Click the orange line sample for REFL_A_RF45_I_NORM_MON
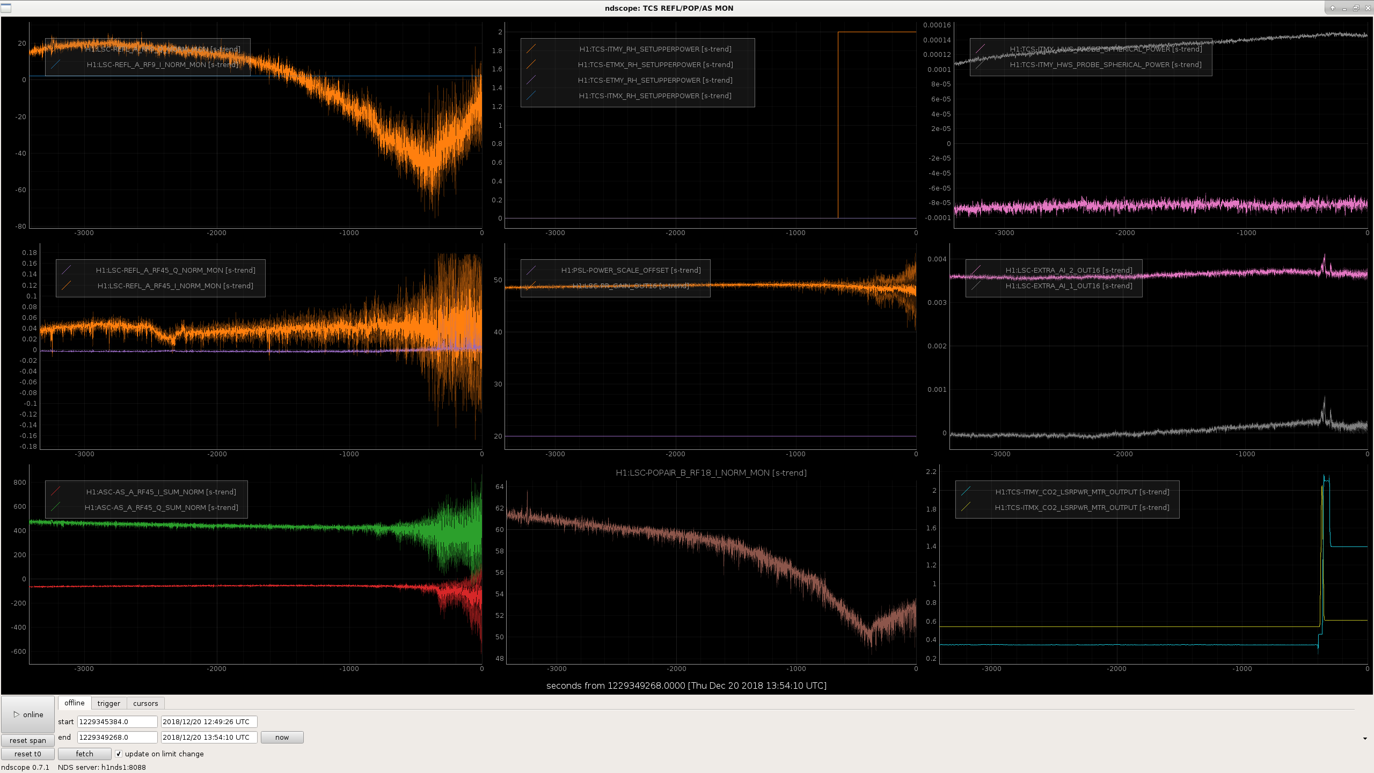Viewport: 1374px width, 773px height. (x=66, y=286)
